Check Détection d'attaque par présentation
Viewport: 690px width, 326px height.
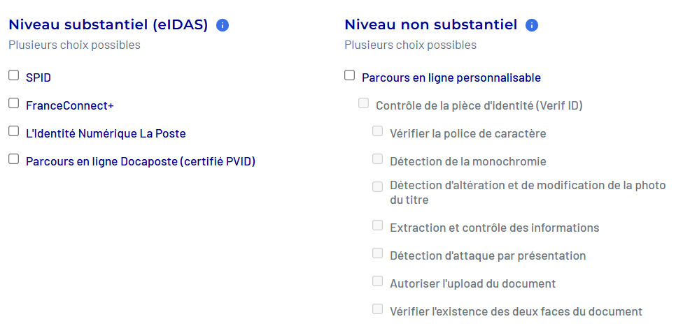click(378, 253)
